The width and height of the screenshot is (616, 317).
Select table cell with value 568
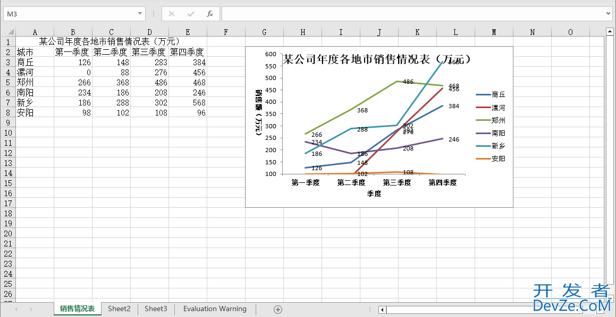pos(188,102)
